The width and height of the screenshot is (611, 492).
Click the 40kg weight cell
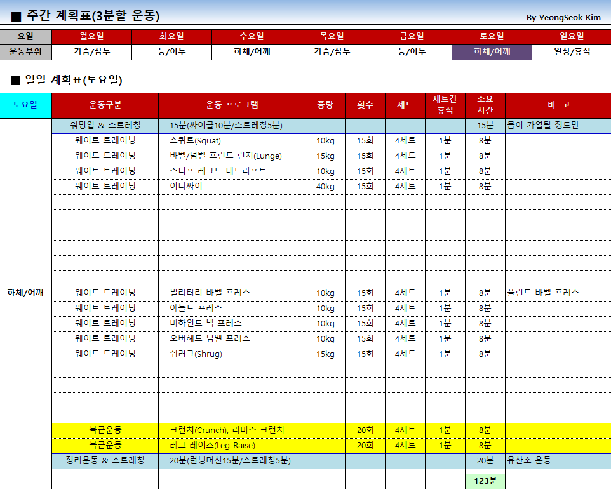pyautogui.click(x=325, y=187)
